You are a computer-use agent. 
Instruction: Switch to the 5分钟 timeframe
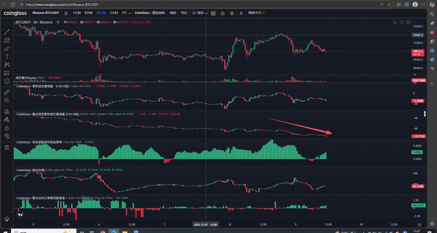(89, 13)
